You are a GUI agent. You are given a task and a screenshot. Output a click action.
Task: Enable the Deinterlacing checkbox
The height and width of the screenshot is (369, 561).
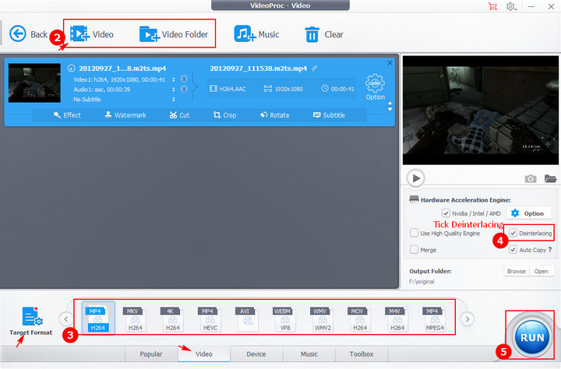pos(512,233)
